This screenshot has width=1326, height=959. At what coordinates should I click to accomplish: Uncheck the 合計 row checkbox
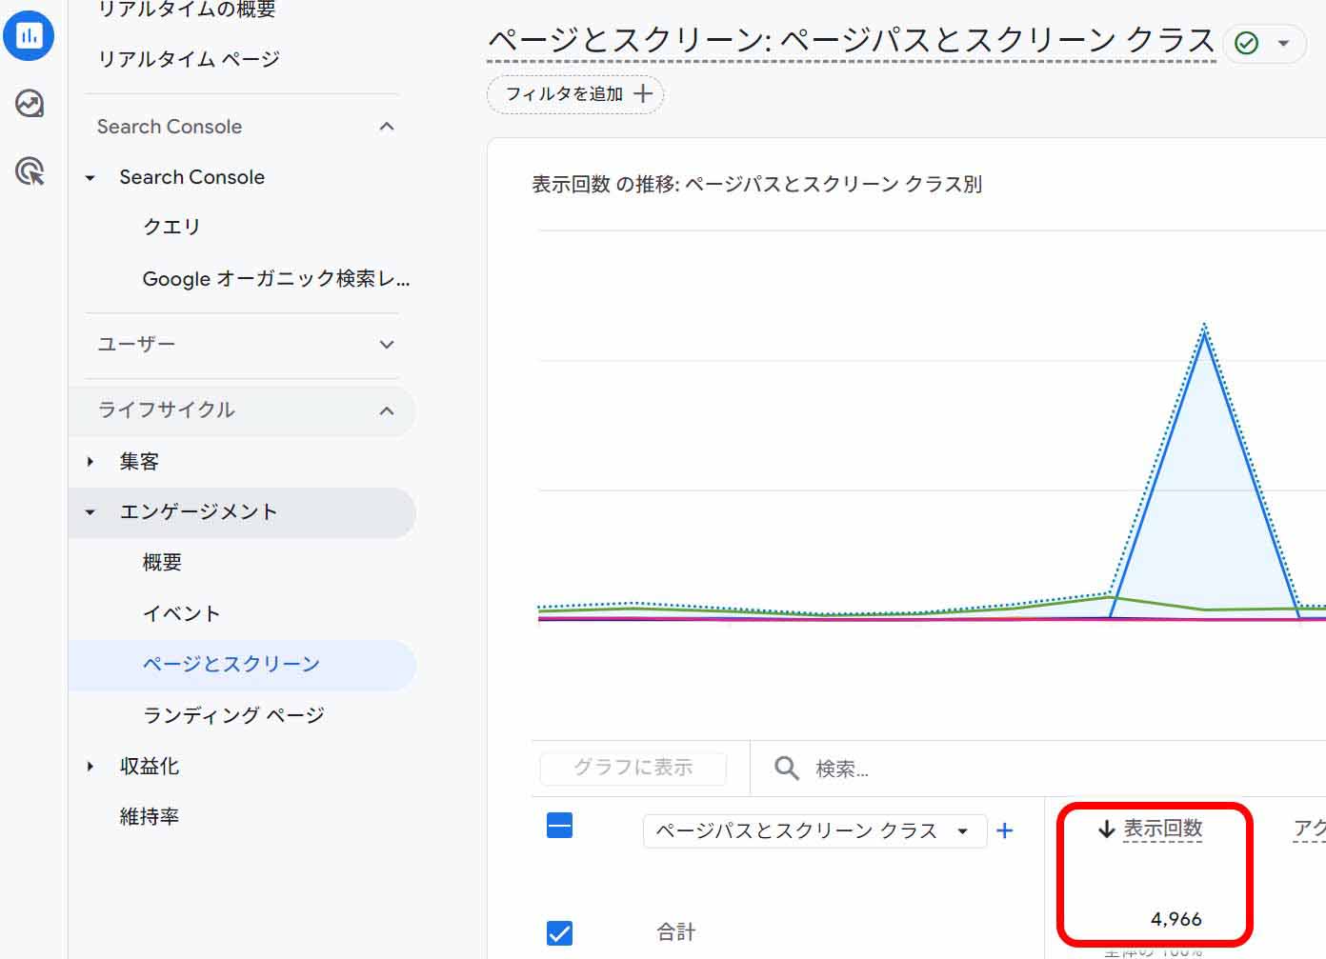pyautogui.click(x=560, y=932)
